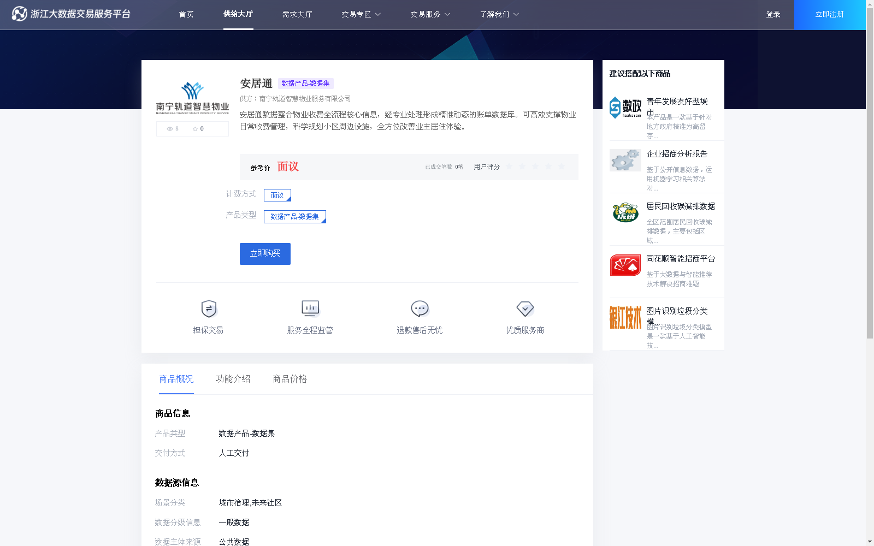Screen dimensions: 874x546
Task: Open the 银江技术 logo thumbnail
Action: [x=625, y=317]
